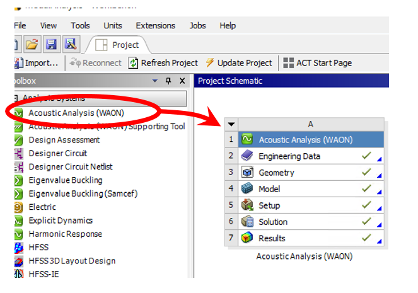
Task: Open the Tools menu
Action: [80, 26]
